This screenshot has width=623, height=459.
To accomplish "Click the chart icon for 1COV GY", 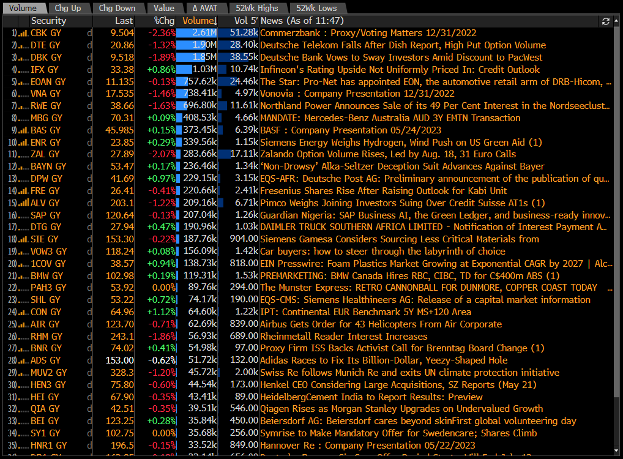I will (23, 264).
